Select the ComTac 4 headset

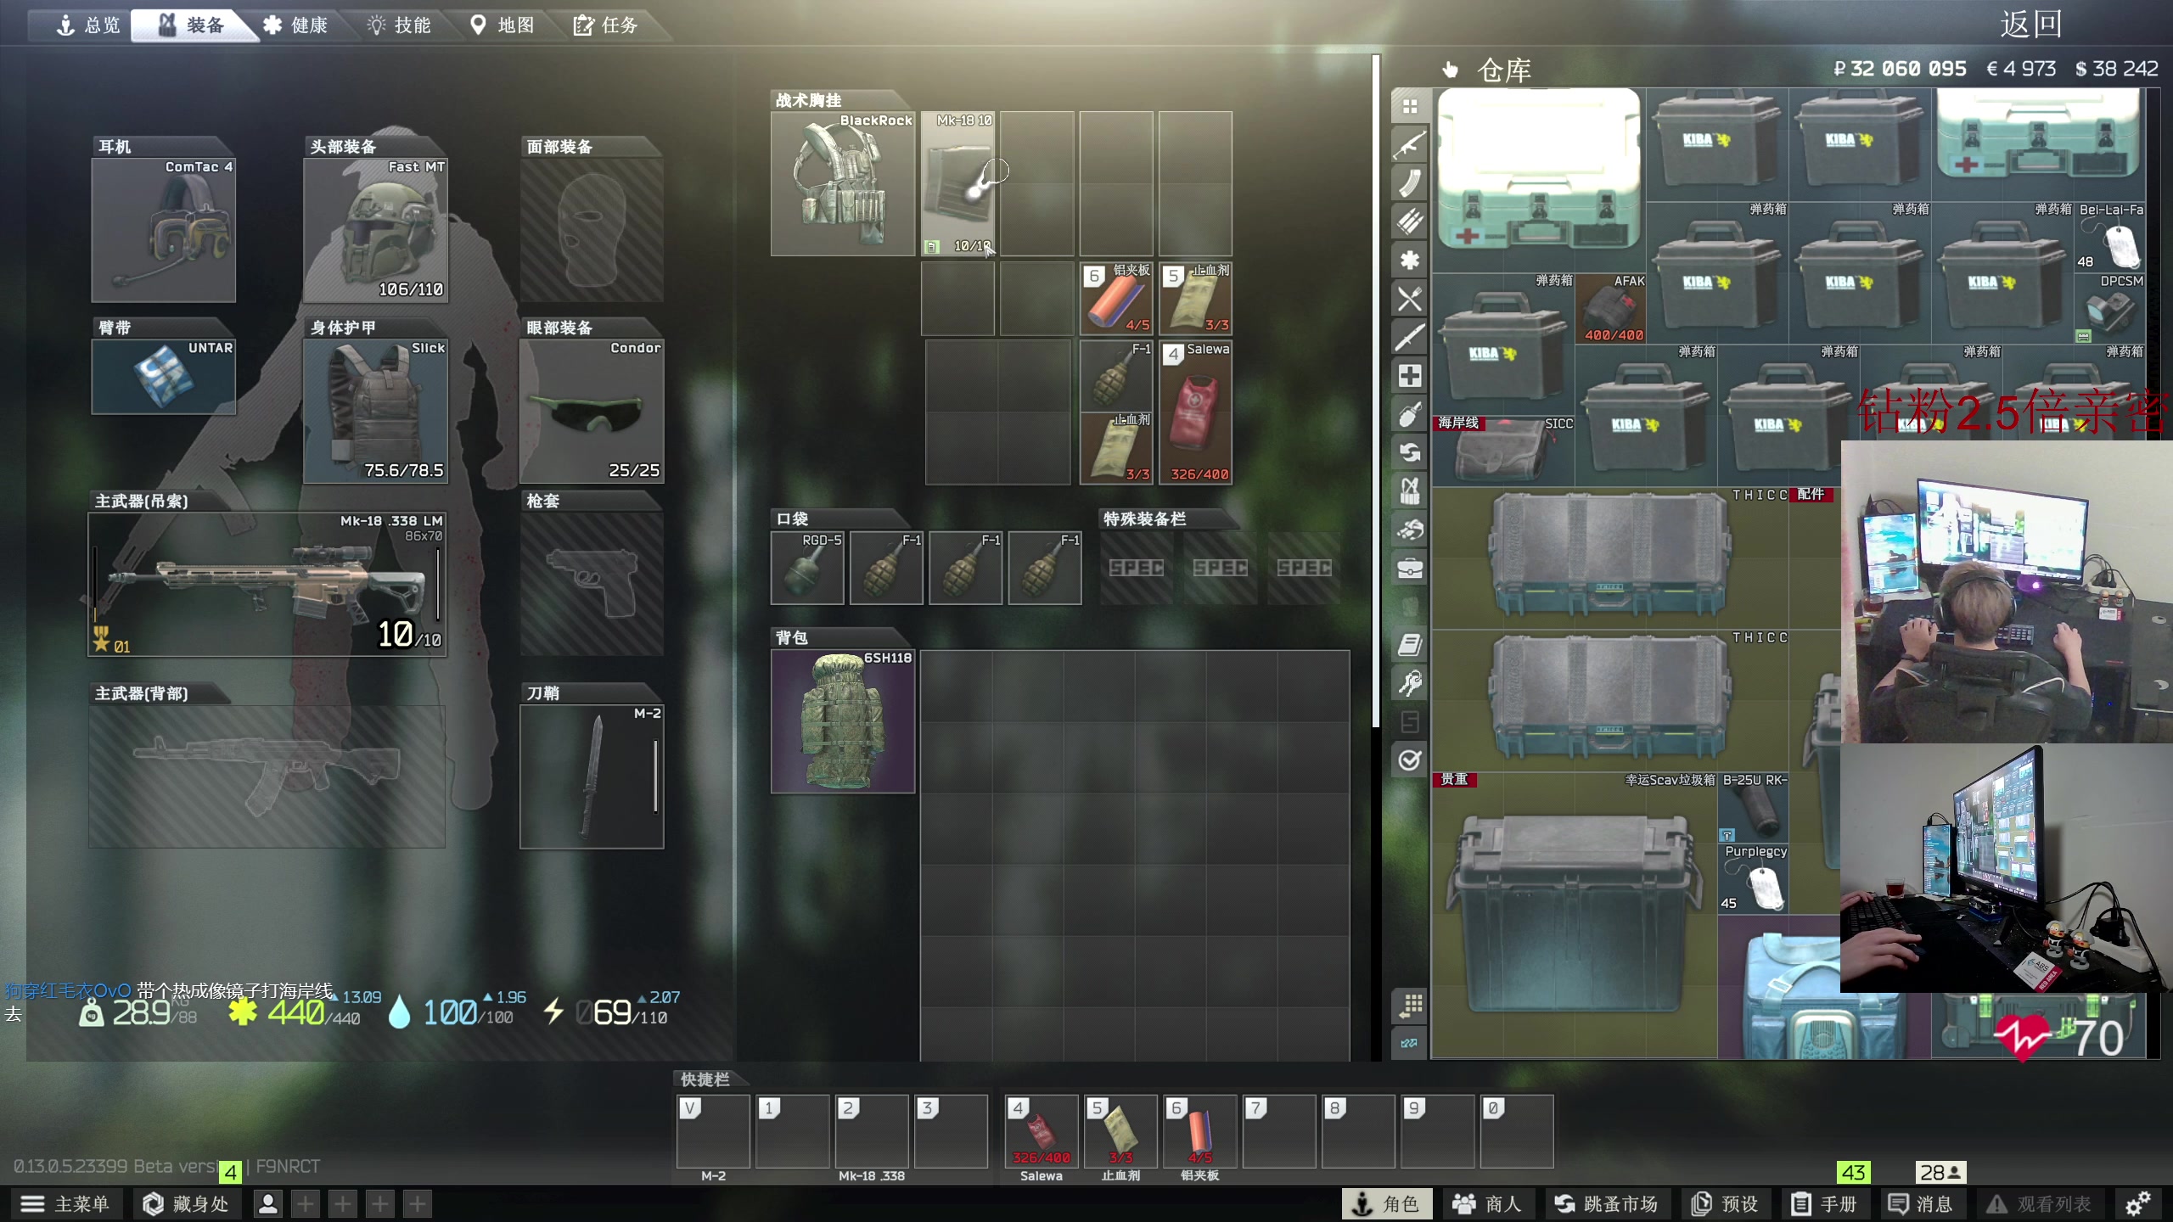coord(164,230)
